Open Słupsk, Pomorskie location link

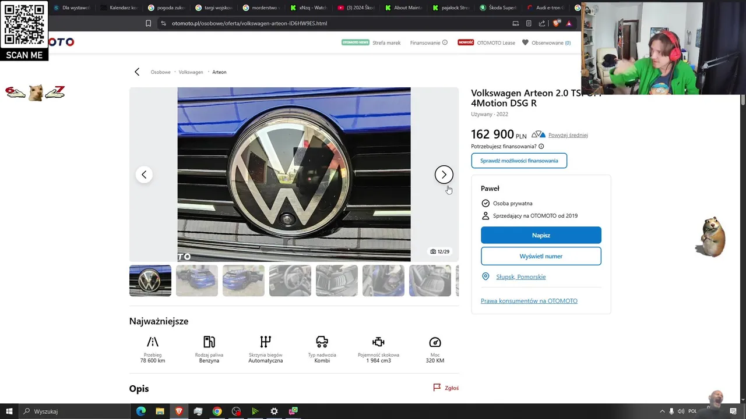click(x=520, y=277)
